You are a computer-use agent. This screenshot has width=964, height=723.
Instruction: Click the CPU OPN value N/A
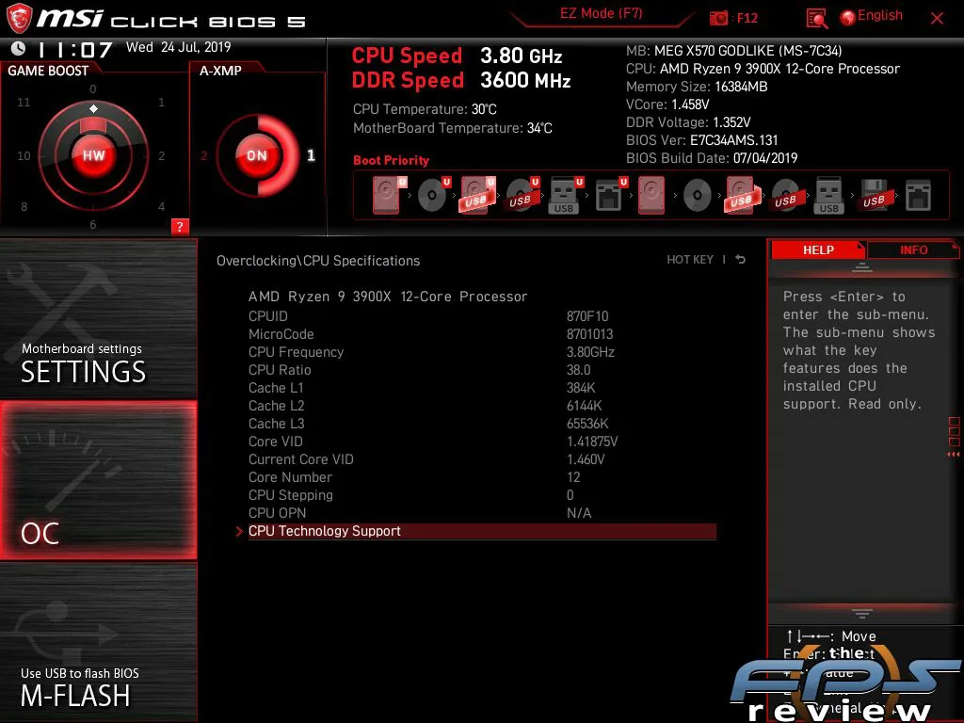point(579,513)
